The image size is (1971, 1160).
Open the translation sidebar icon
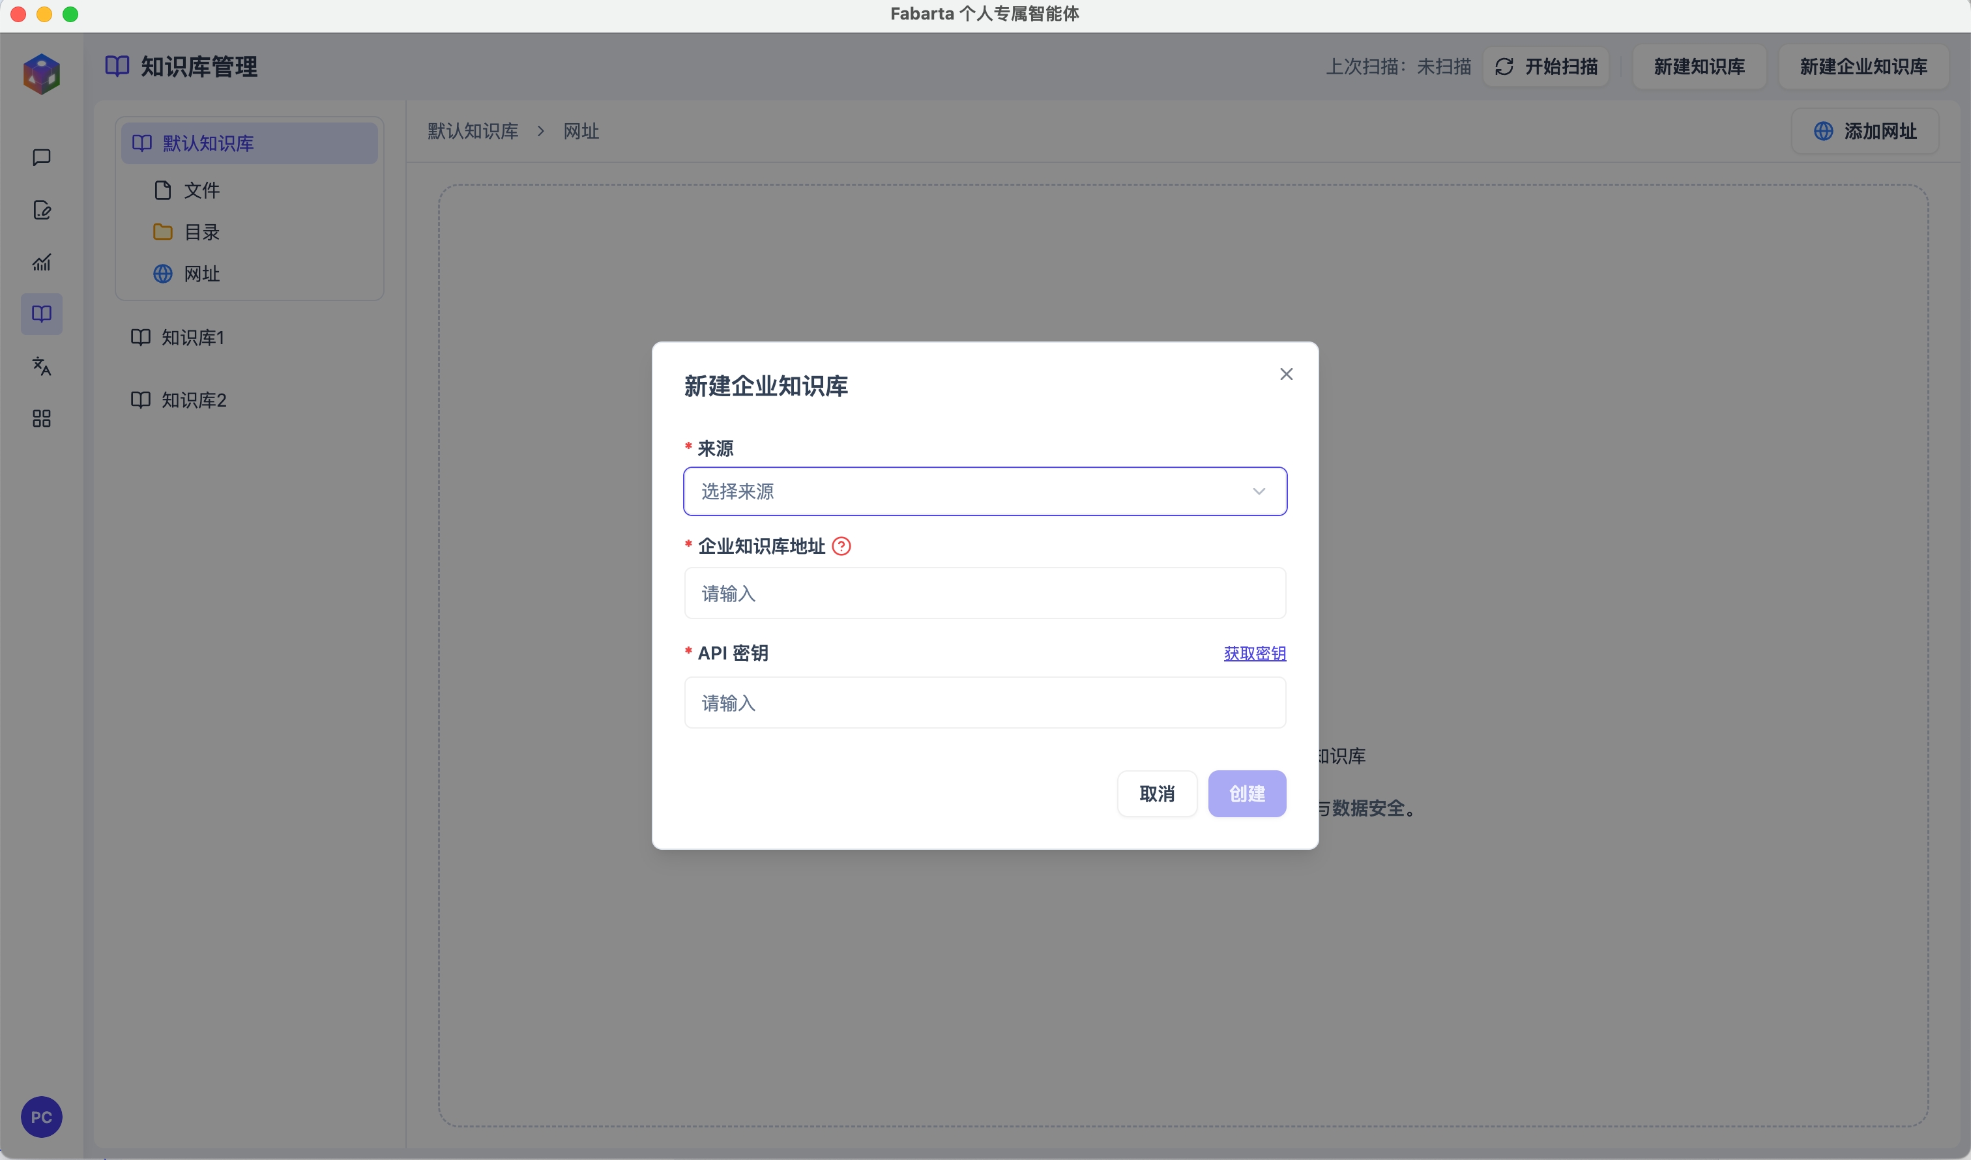(42, 366)
